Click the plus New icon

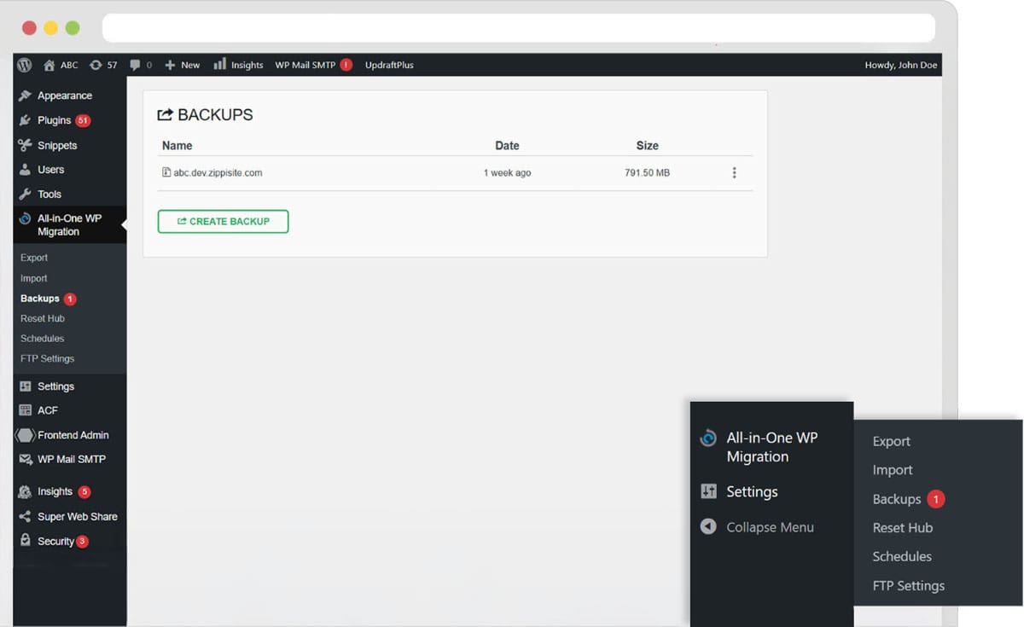[170, 65]
